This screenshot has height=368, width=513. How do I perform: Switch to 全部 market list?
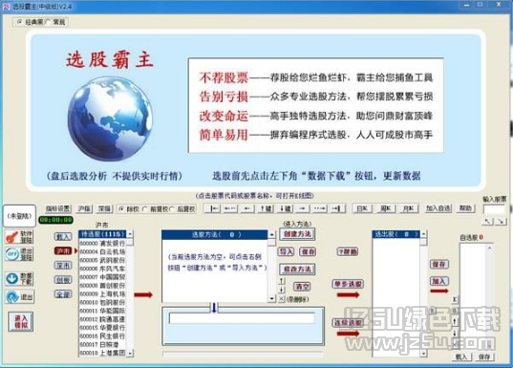(x=63, y=294)
